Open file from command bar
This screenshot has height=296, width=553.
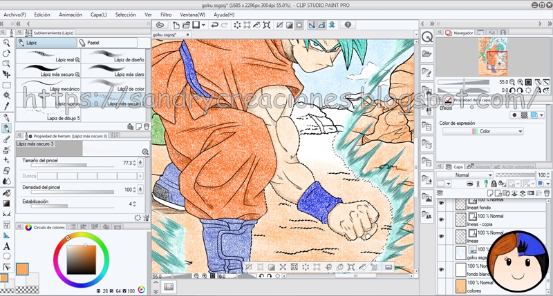[x=186, y=25]
